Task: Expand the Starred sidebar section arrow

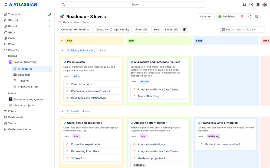Action: tap(49, 20)
